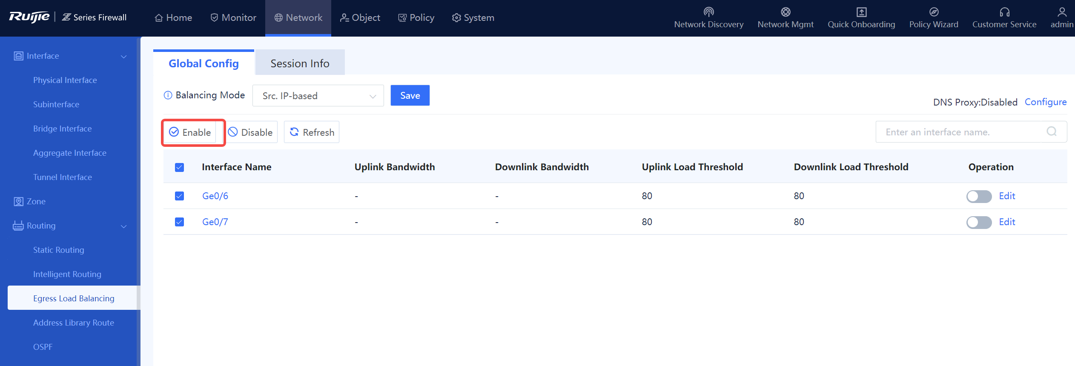The width and height of the screenshot is (1075, 366).
Task: Refresh the interface list
Action: (x=312, y=132)
